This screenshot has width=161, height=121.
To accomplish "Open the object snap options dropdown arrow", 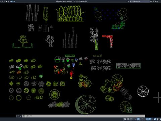I will pyautogui.click(x=152, y=119).
